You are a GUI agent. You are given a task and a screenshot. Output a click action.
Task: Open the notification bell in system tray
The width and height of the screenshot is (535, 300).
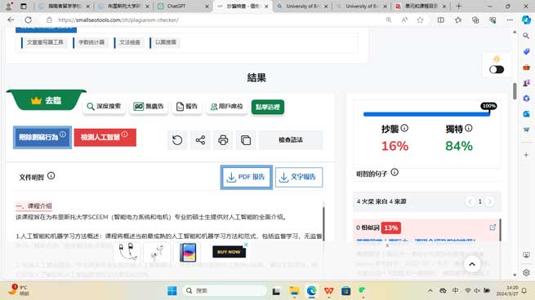(x=524, y=291)
